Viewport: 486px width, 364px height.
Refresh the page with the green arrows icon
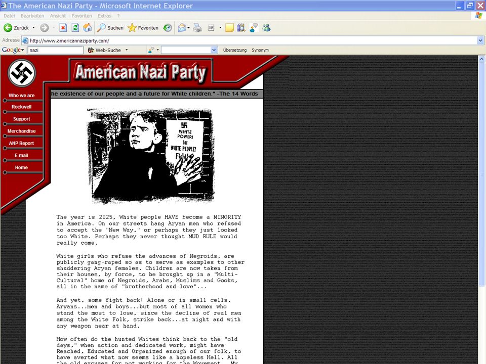click(x=75, y=28)
